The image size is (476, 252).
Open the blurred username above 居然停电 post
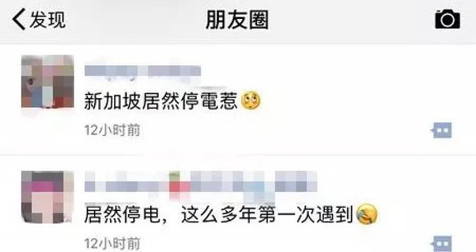tap(201, 181)
